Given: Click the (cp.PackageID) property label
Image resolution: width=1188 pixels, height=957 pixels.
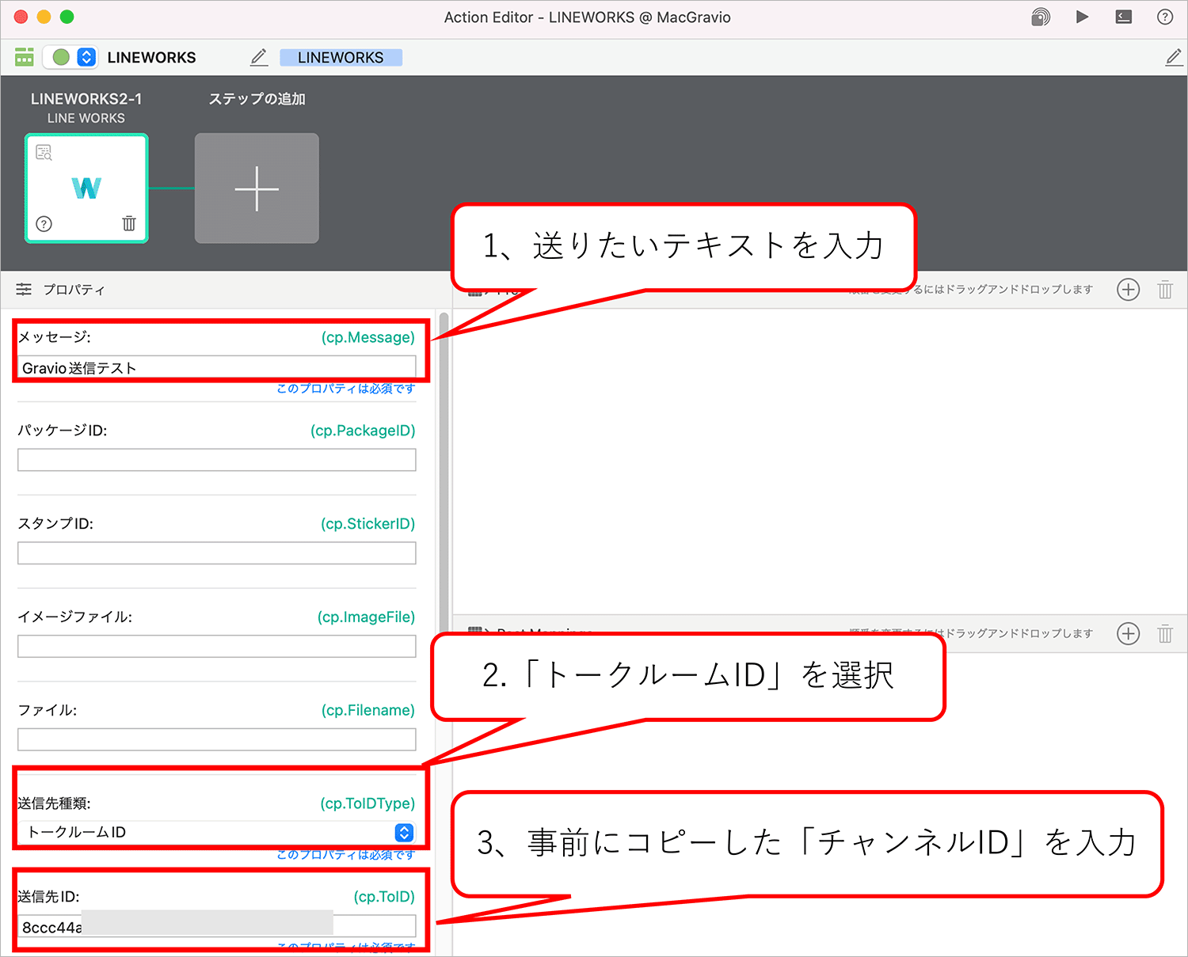Looking at the screenshot, I should tap(363, 431).
